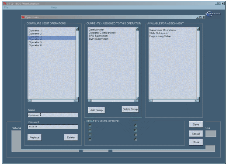Click up arrow of operators list scrollbar
226x164 pixels.
click(77, 29)
